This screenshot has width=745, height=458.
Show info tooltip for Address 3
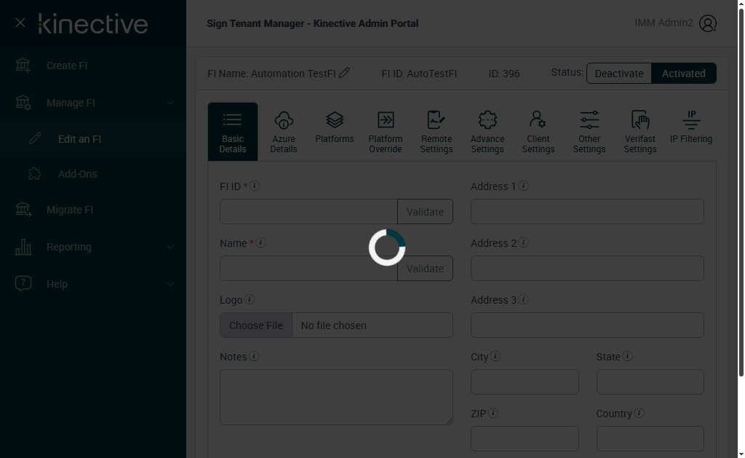524,299
